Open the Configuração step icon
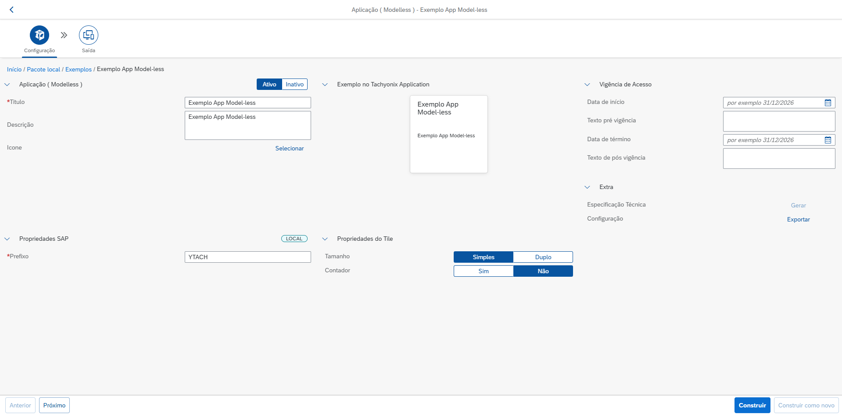Viewport: 842px width, 414px height. pos(39,35)
